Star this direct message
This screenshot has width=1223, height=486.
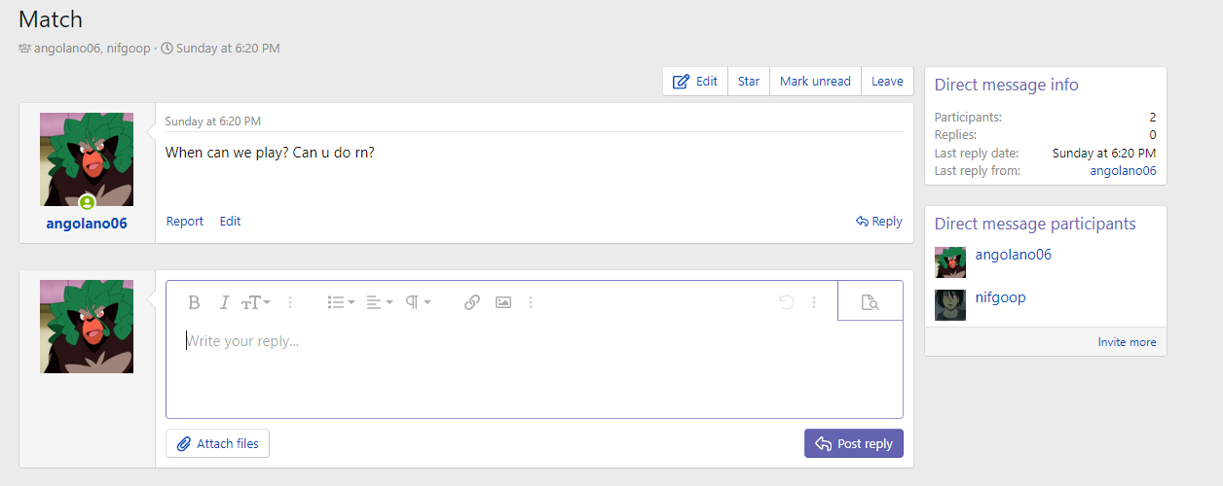click(749, 82)
